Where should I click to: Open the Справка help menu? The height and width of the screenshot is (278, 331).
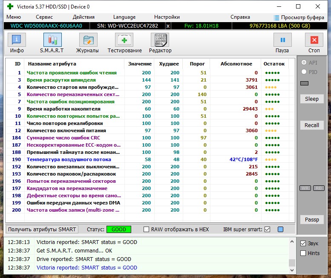pos(240,17)
